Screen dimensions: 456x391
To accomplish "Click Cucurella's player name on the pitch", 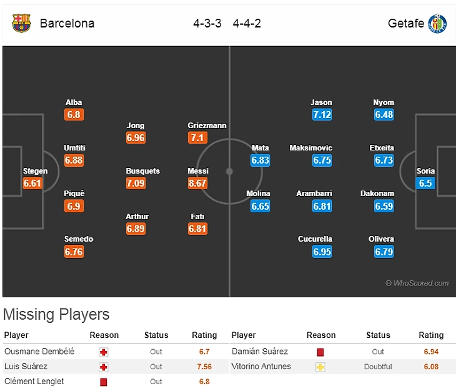I will (315, 239).
